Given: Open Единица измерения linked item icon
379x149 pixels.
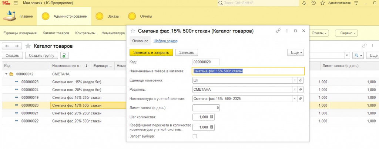Looking at the screenshot, I should pos(301,80).
